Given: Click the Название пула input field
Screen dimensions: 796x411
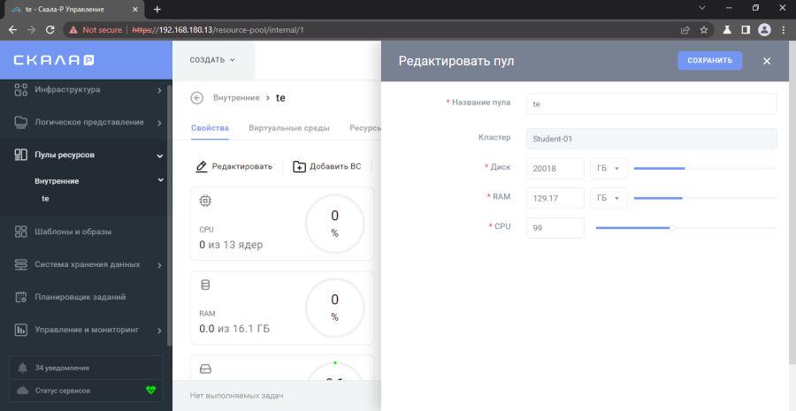Looking at the screenshot, I should pos(650,103).
